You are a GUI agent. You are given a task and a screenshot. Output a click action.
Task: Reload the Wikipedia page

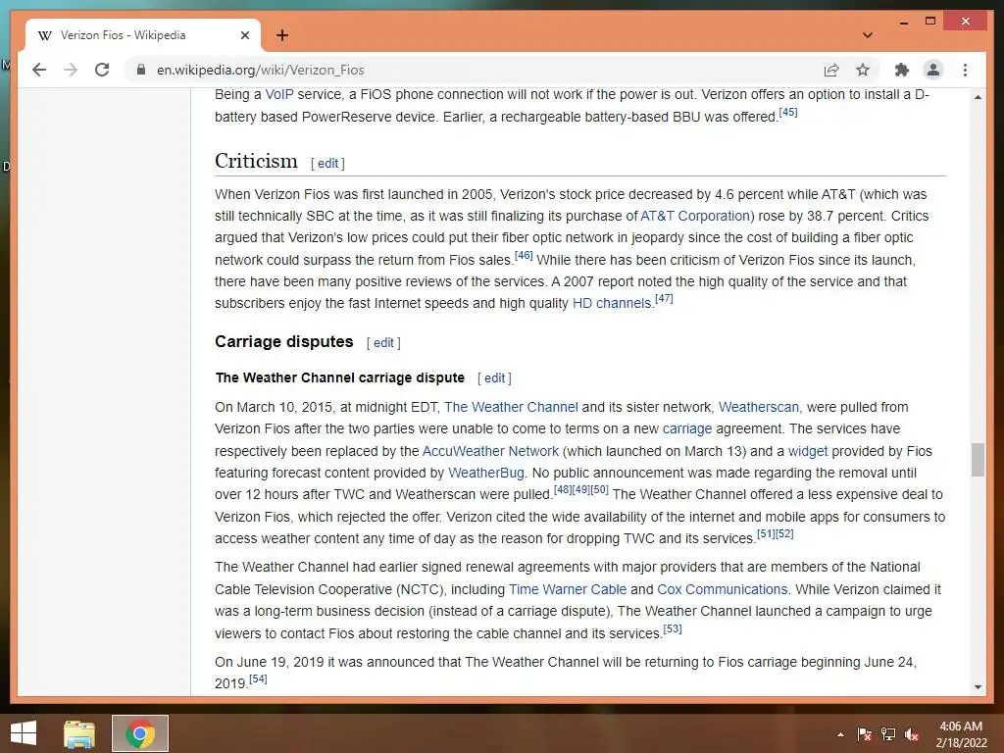tap(102, 70)
